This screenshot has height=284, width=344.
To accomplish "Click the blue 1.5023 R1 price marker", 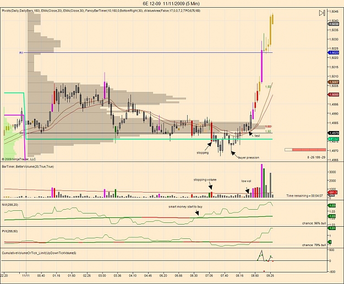I will click(333, 53).
